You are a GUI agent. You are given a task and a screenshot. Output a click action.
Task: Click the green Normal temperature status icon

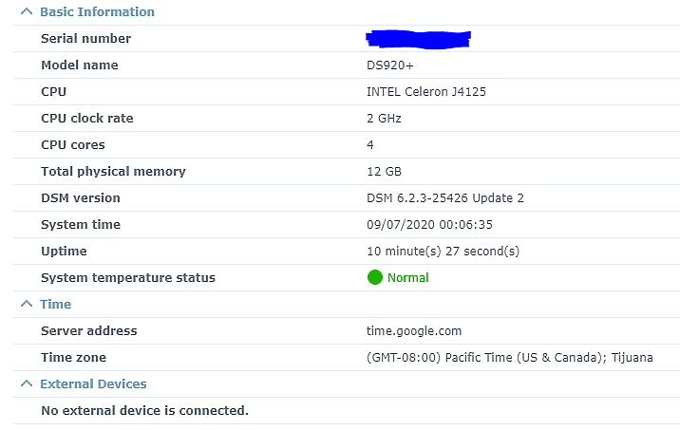point(375,277)
